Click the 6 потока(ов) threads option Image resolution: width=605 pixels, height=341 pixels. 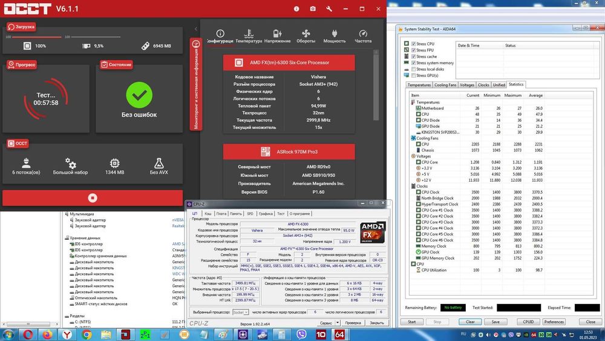[x=26, y=167]
